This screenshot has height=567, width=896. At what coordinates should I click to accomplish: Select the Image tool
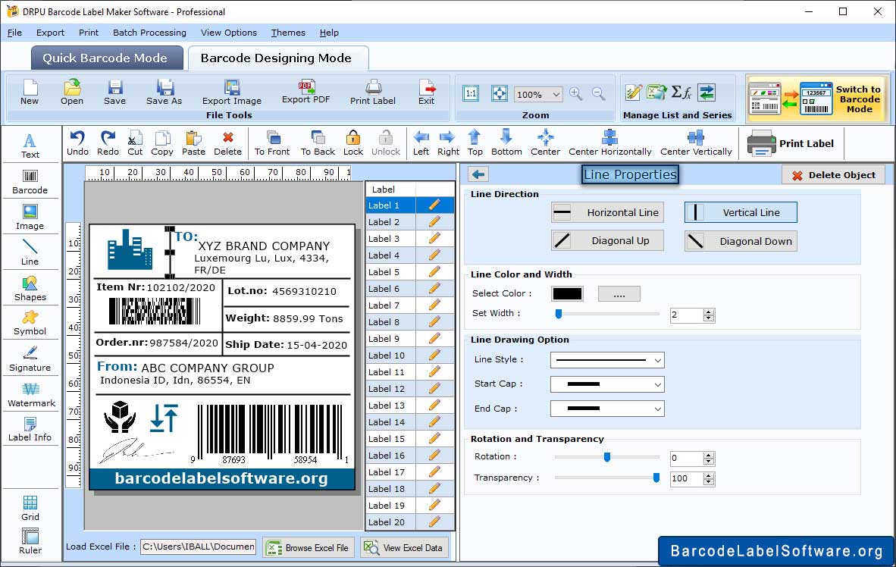pos(30,218)
